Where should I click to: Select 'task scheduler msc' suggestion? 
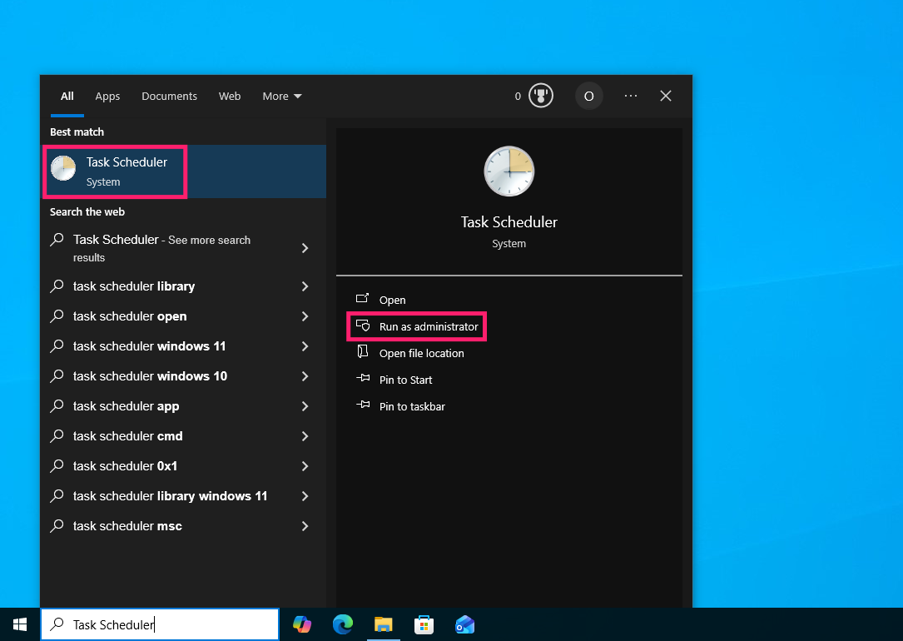click(184, 526)
